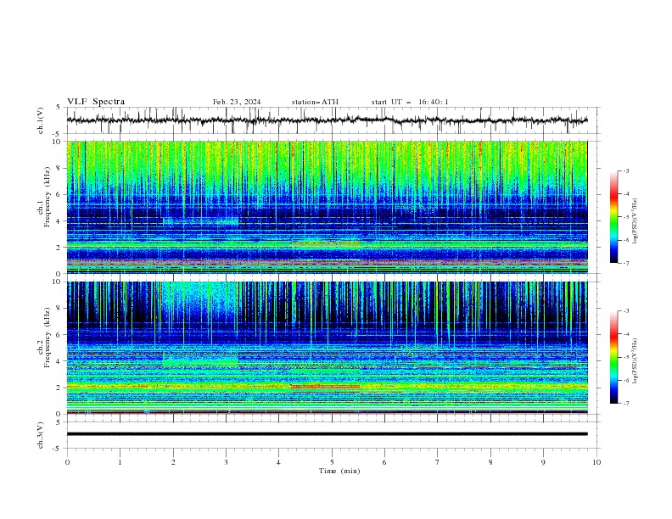Click the "-7" tick on lower color bar
This screenshot has width=672, height=519.
point(625,404)
